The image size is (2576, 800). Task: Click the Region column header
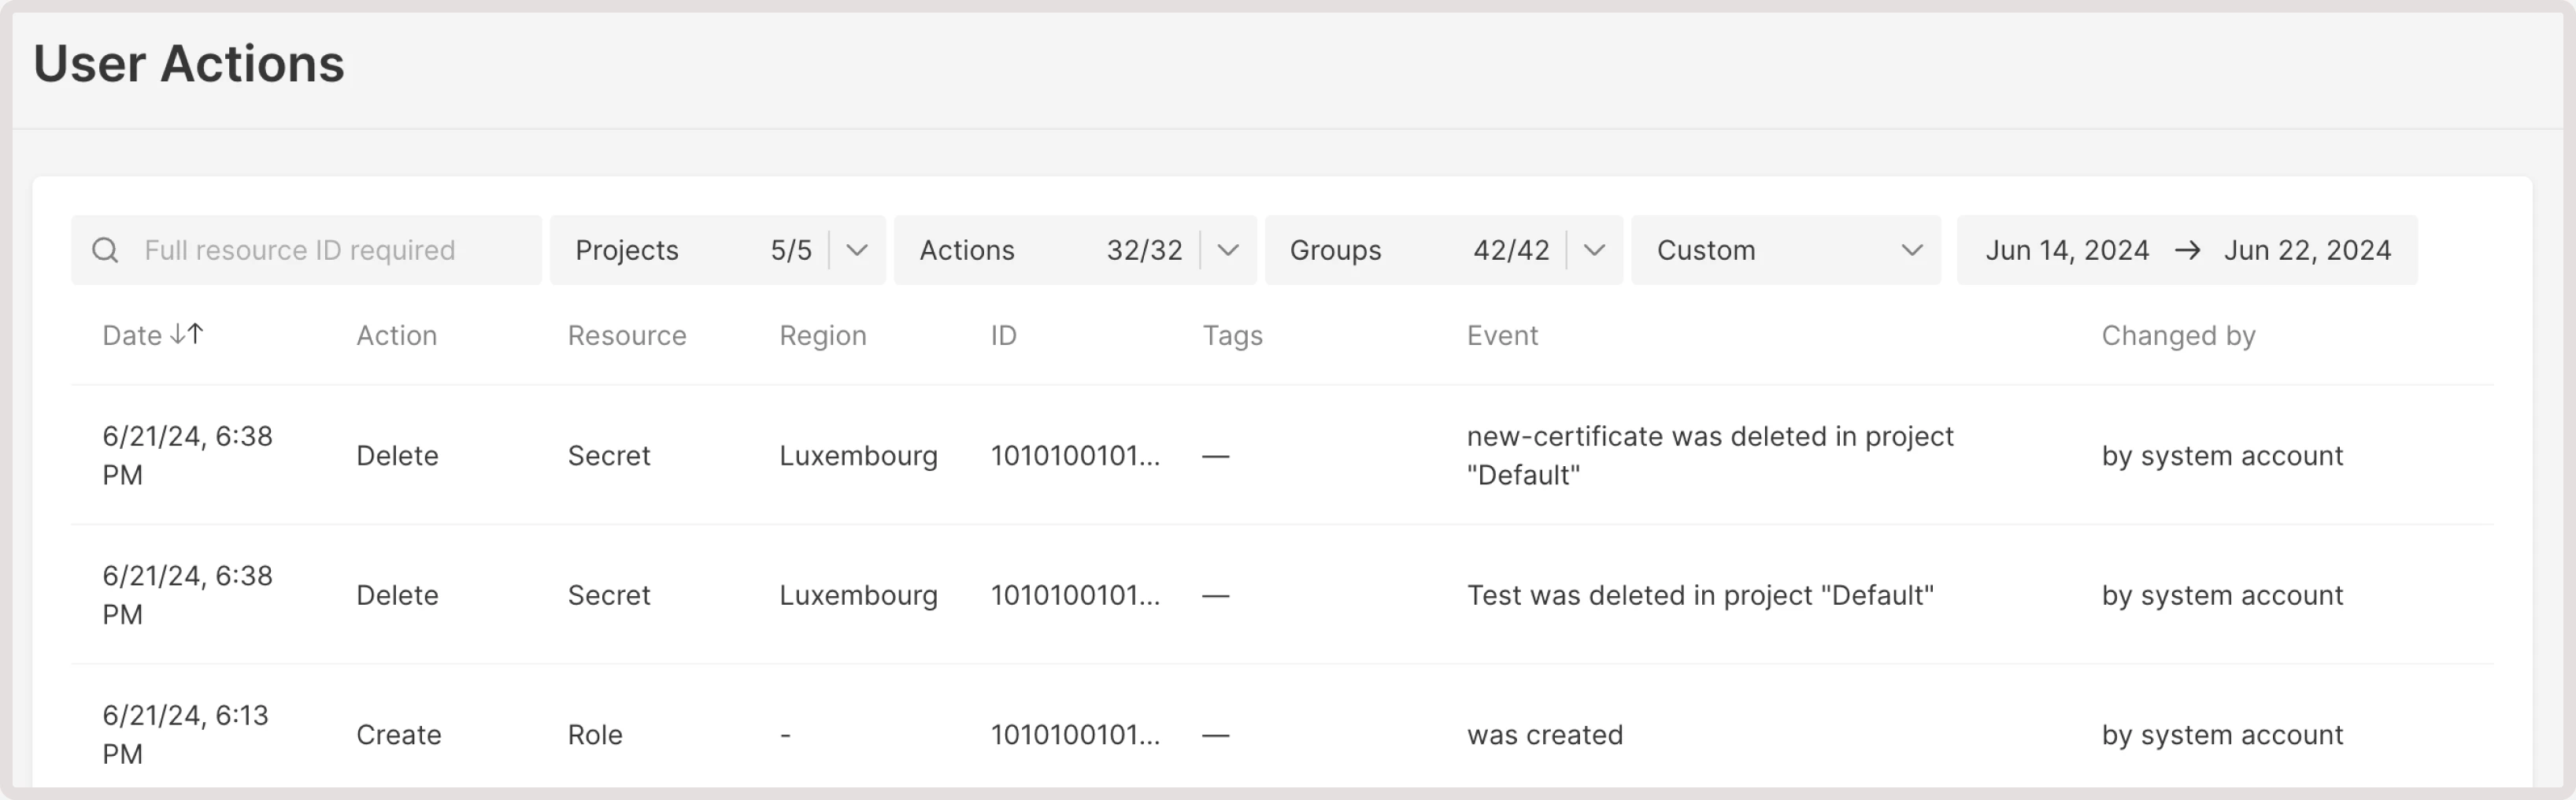click(823, 336)
